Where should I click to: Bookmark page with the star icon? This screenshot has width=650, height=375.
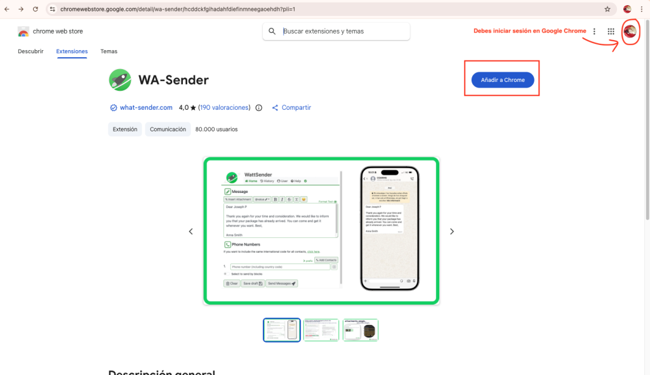pos(607,9)
